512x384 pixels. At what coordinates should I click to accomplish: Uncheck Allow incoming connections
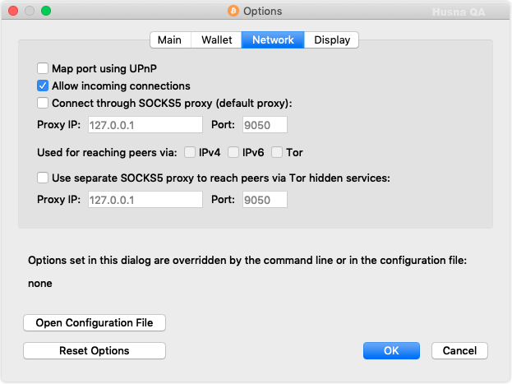pos(43,86)
